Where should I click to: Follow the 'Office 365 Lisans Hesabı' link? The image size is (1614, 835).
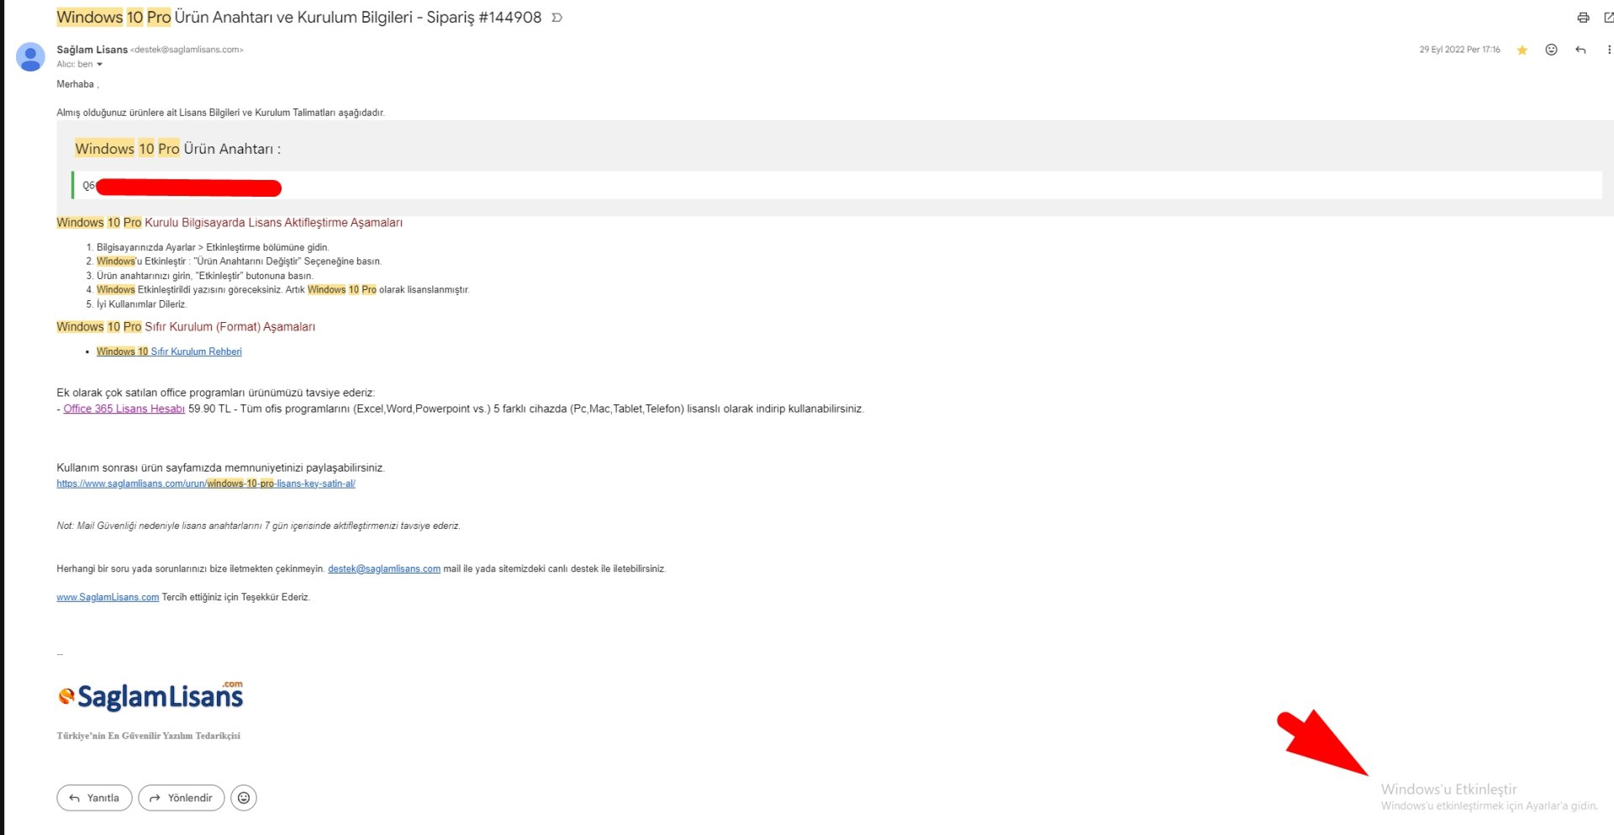coord(124,409)
